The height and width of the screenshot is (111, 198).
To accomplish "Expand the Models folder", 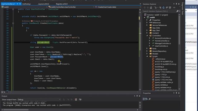I will pyautogui.click(x=147, y=54).
